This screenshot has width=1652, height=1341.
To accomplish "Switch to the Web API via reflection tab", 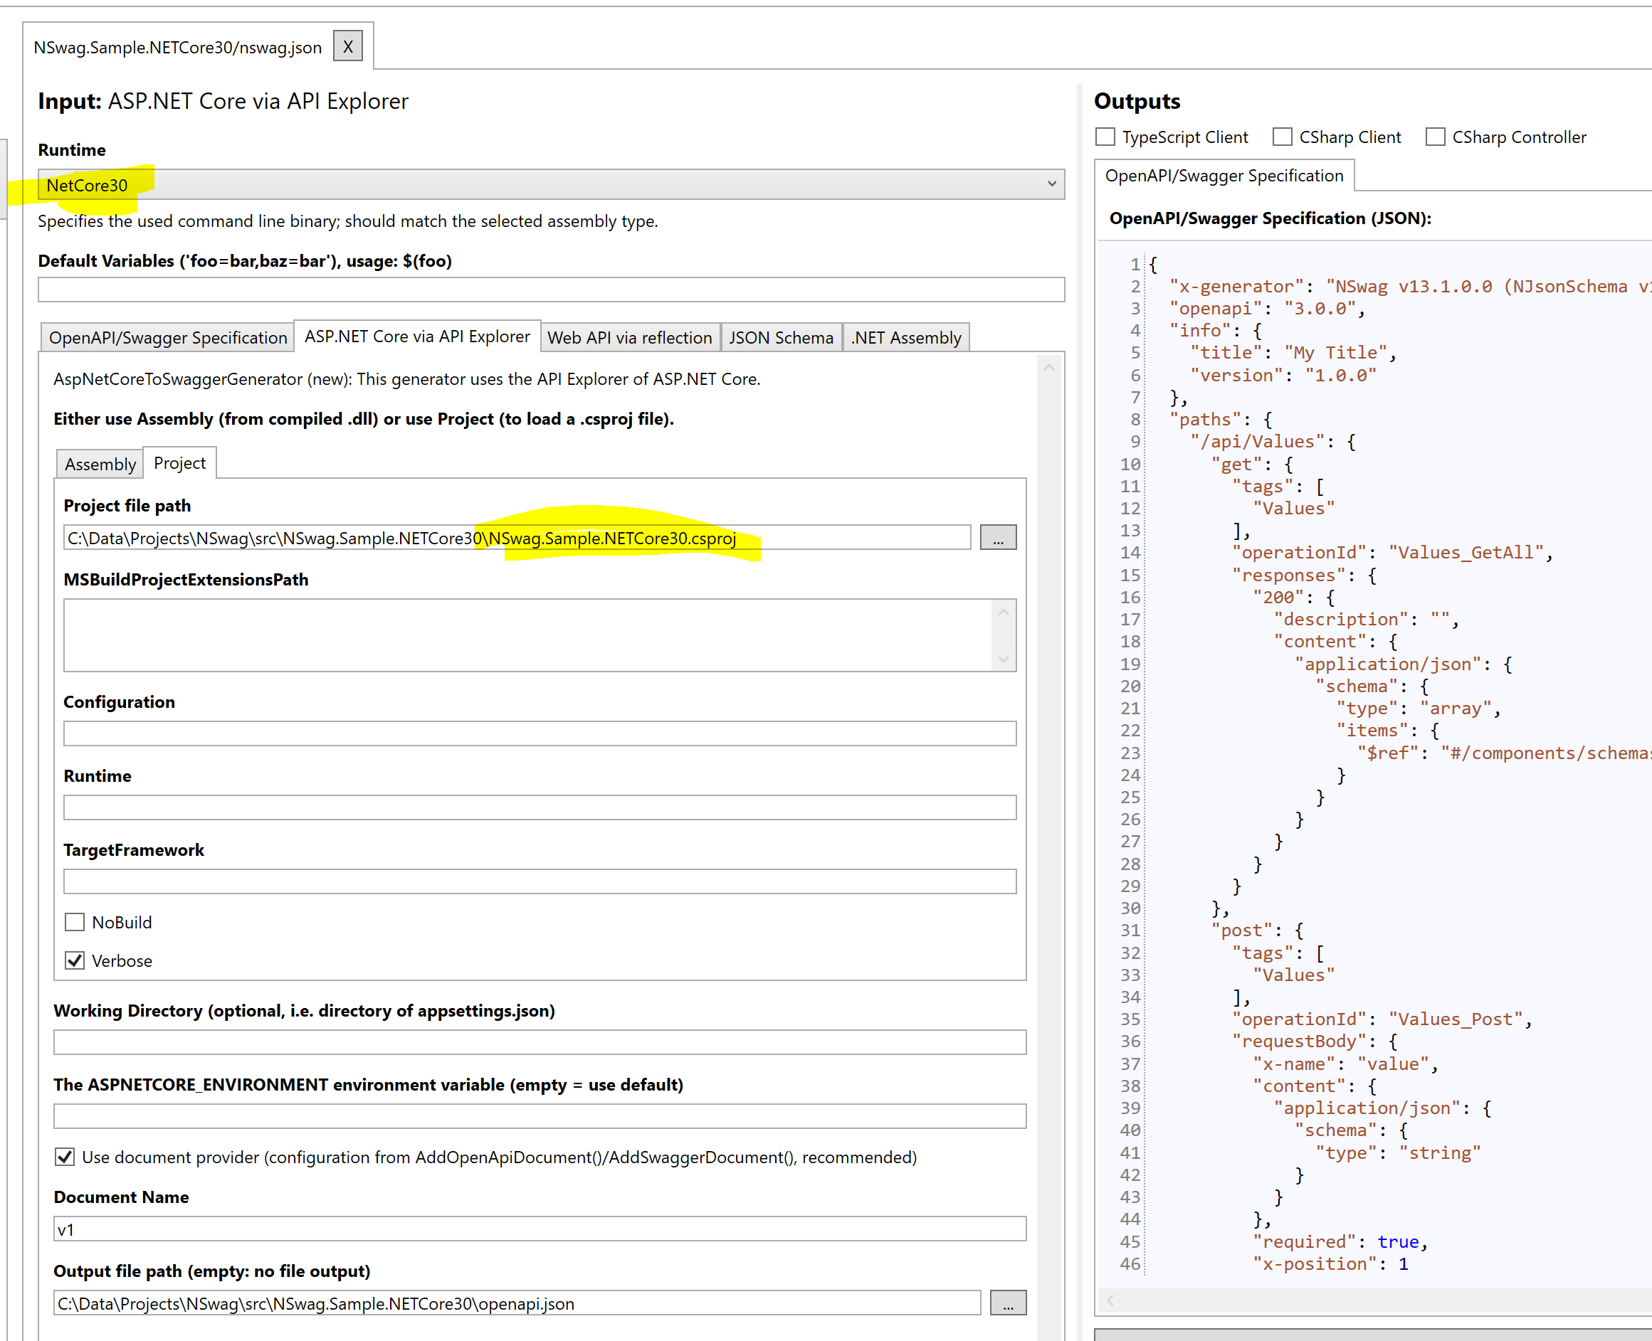I will click(629, 338).
